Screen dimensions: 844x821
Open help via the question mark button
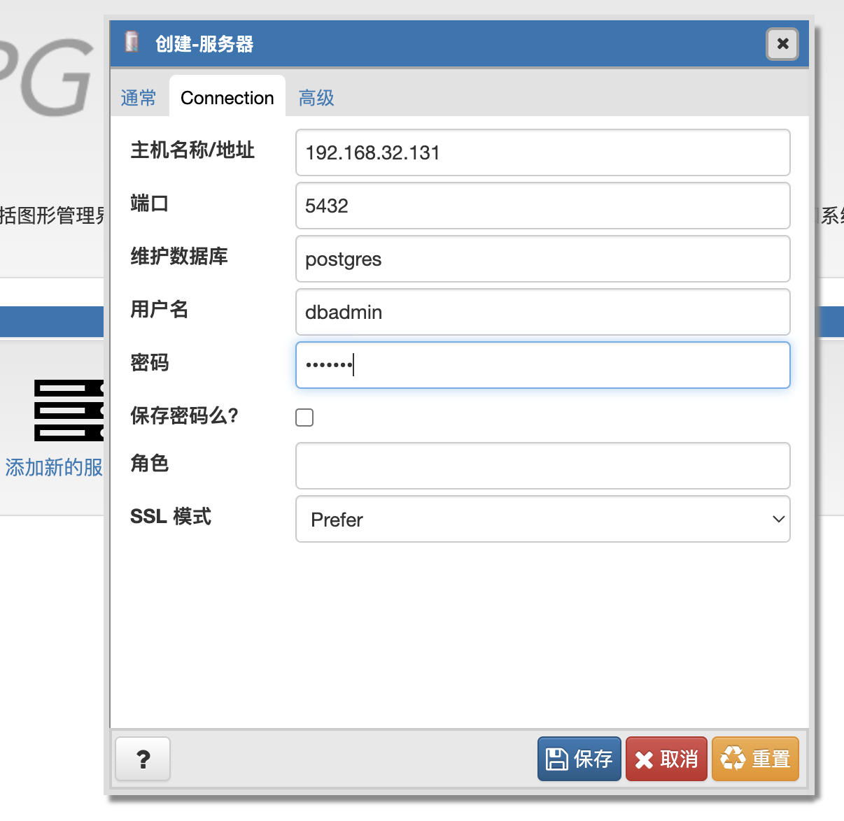[143, 759]
